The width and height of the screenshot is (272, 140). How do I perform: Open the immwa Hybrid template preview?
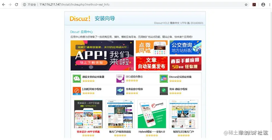[x=152, y=114]
